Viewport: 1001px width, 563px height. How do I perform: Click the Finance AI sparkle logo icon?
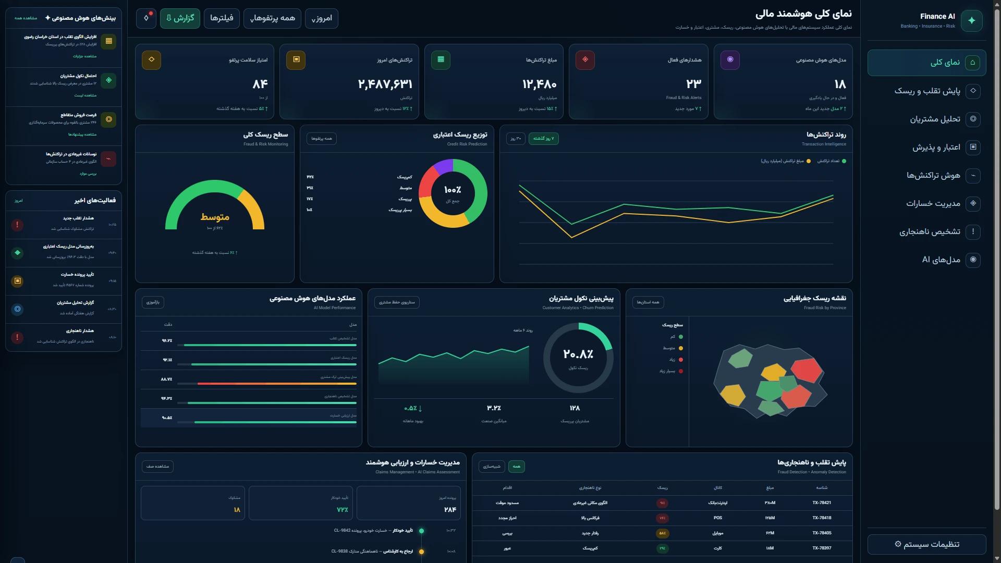click(x=971, y=21)
